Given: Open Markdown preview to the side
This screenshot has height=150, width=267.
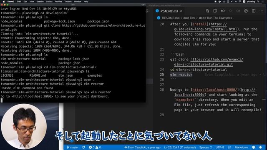Looking at the screenshot, I should (215, 11).
